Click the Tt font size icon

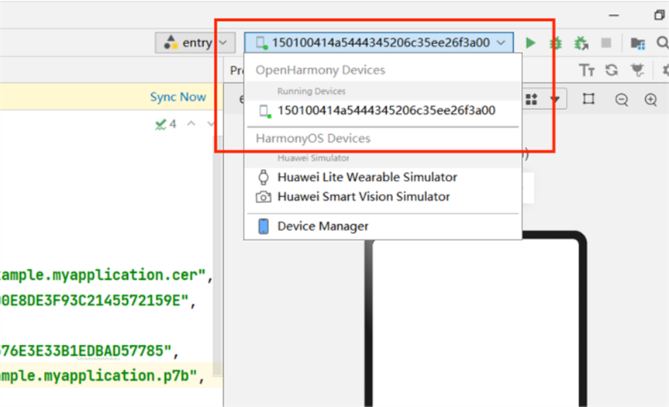pos(587,70)
